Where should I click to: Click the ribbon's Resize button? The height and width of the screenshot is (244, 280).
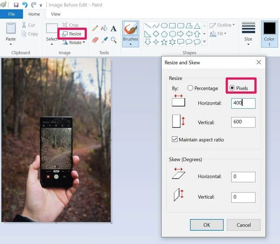tap(72, 34)
